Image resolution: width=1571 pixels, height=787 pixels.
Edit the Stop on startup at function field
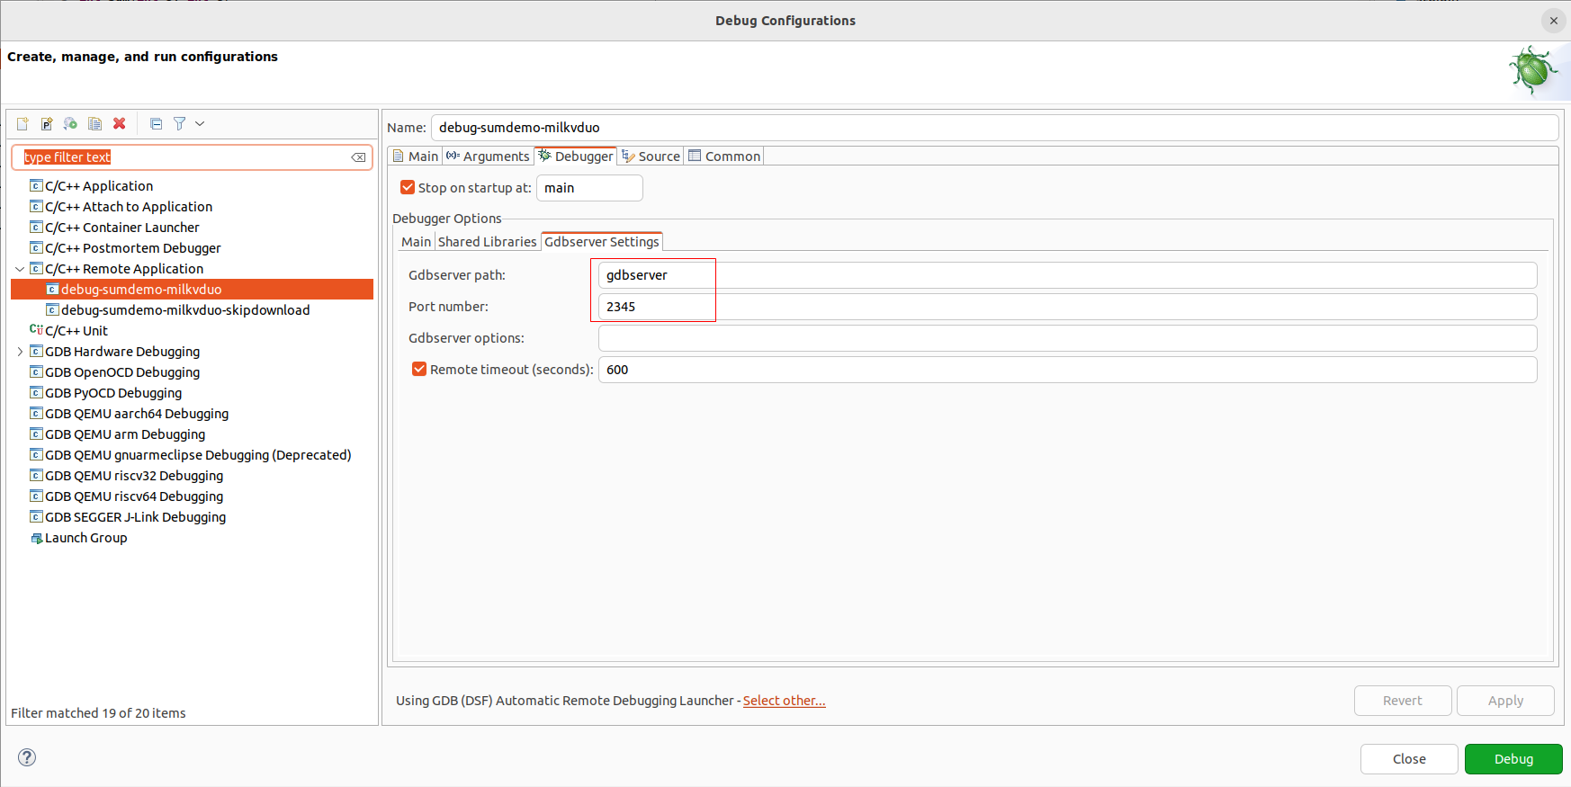(x=589, y=188)
